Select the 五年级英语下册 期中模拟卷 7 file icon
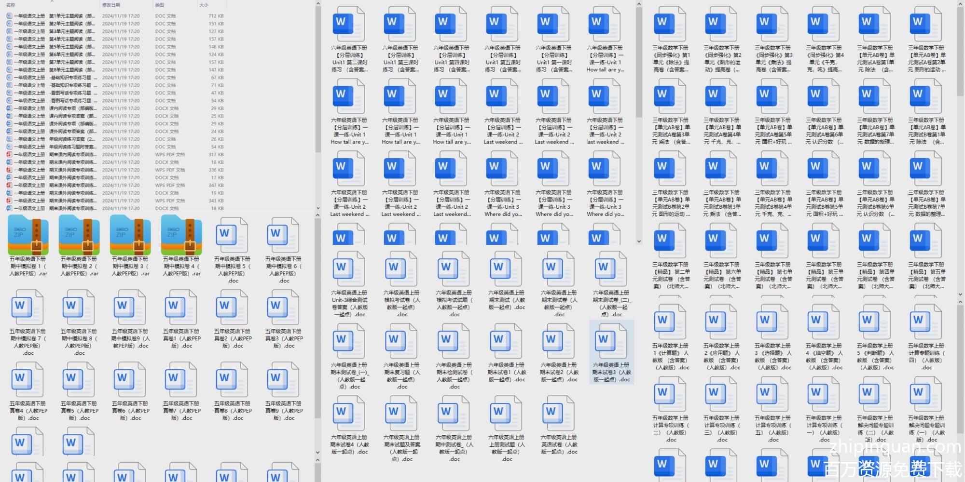 28,308
